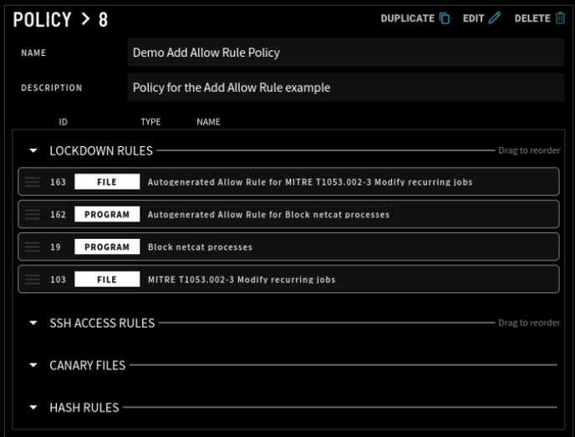Viewport: 575px width, 437px height.
Task: Click the Name field 'Demo Add Allow Rule Policy'
Action: click(x=346, y=53)
